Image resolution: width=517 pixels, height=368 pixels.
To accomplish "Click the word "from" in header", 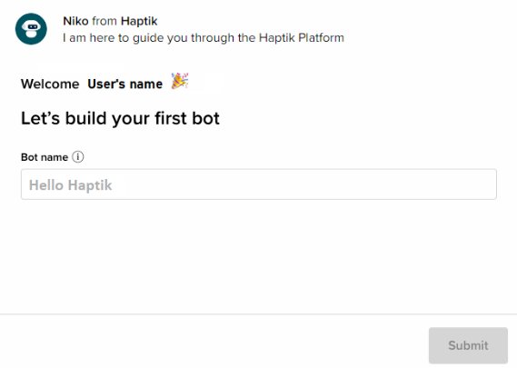I will pyautogui.click(x=104, y=21).
